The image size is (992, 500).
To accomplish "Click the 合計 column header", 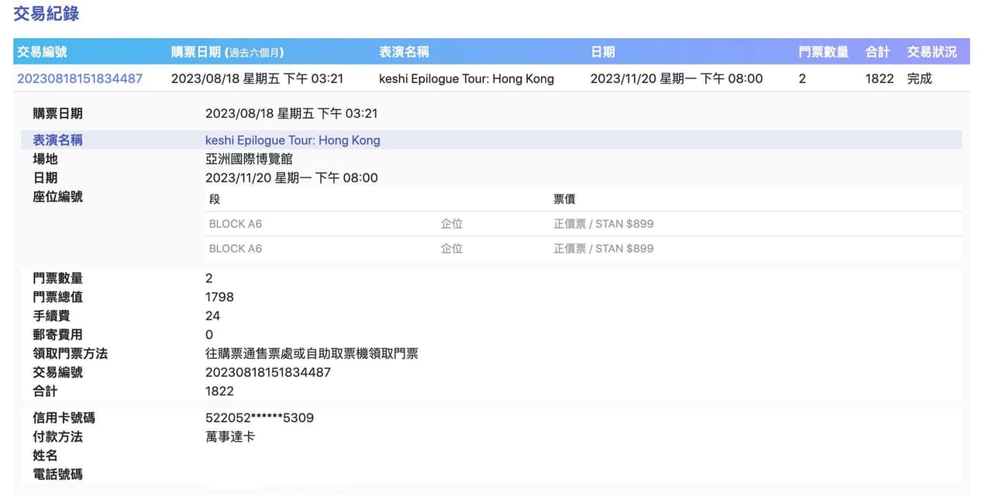I will click(877, 51).
